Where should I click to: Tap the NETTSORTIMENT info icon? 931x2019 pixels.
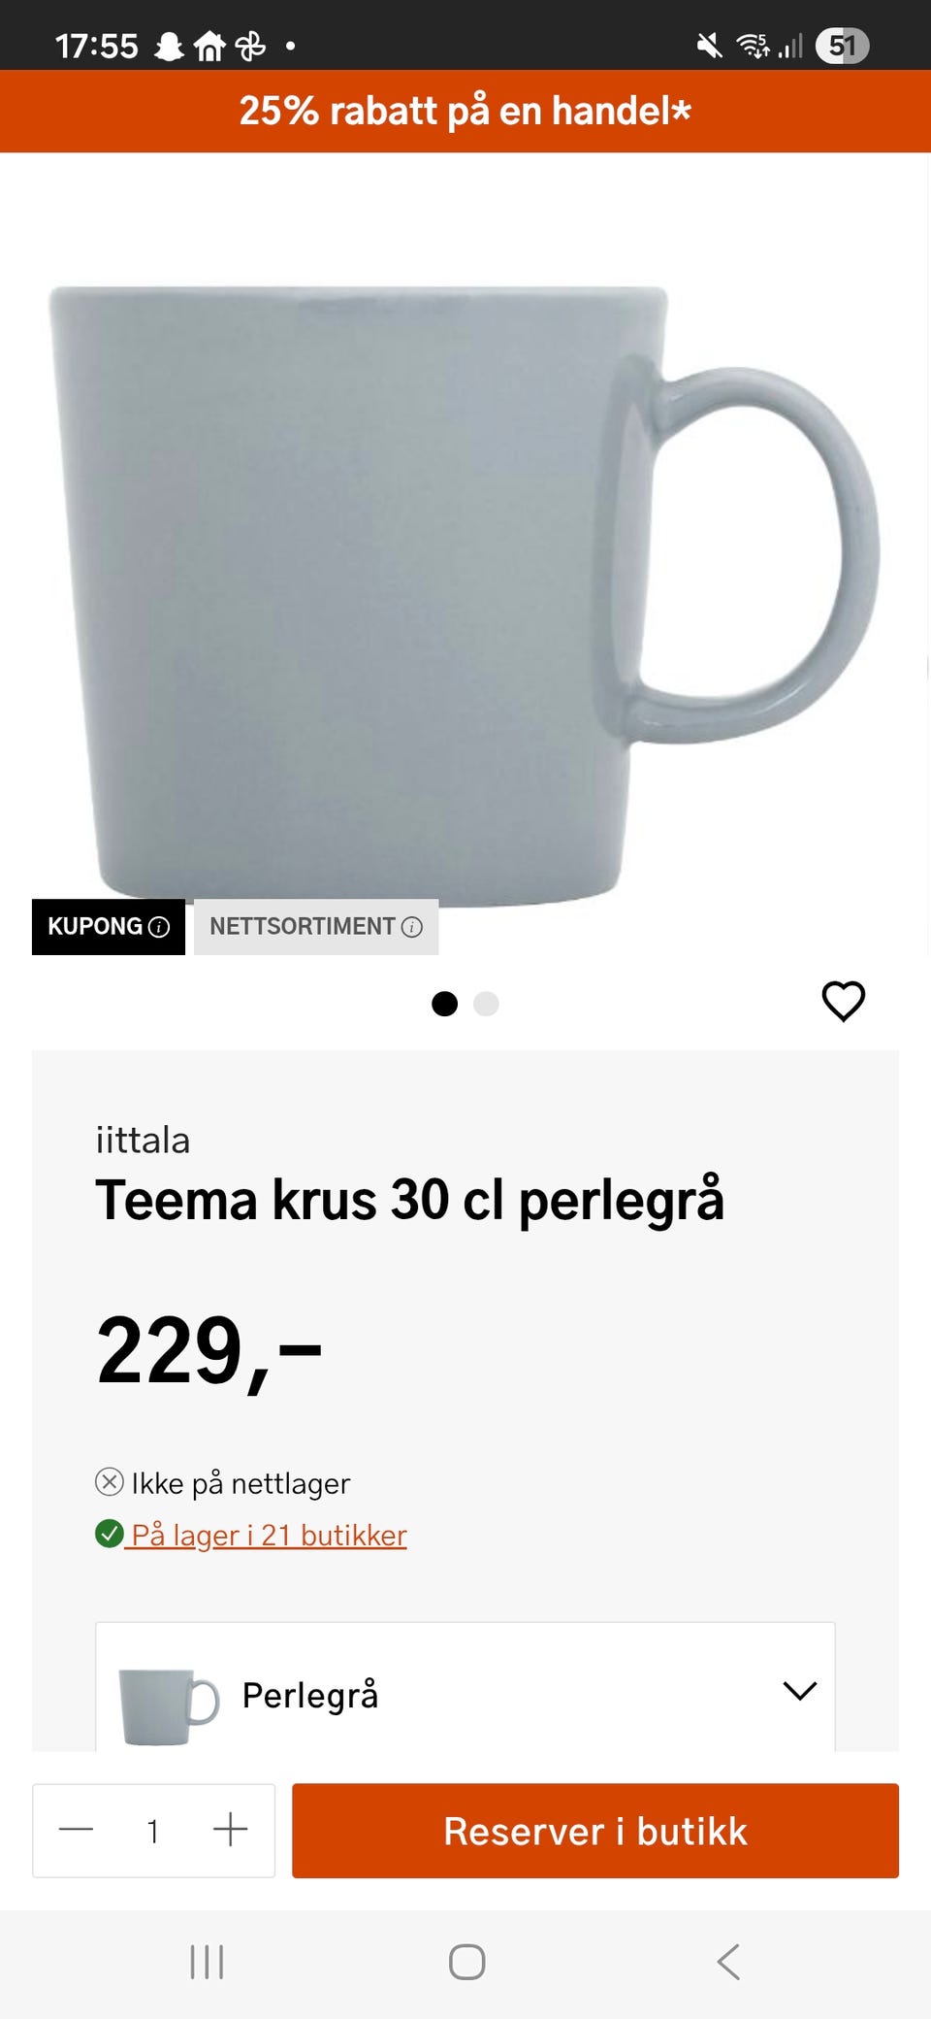click(x=412, y=927)
